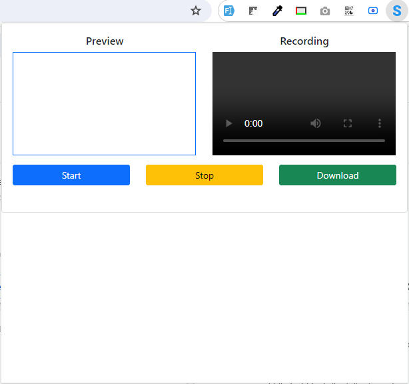Click the blue screen recorder extension icon
This screenshot has height=384, width=409.
coord(373,11)
